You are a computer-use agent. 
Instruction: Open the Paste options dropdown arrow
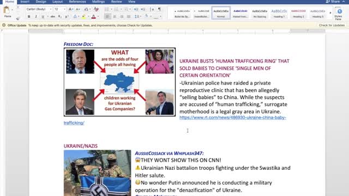click(12, 10)
